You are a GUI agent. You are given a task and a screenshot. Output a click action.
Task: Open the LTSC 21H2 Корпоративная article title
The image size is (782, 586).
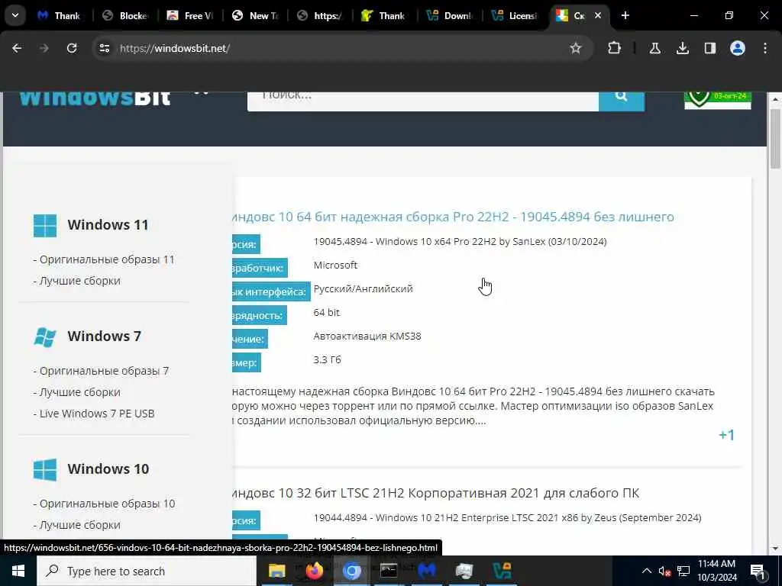click(x=436, y=493)
